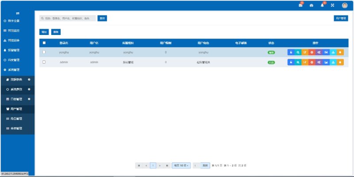Image resolution: width=354 pixels, height=177 pixels.
Task: Click the blue lock icon in yonghu row
Action: tap(291, 52)
